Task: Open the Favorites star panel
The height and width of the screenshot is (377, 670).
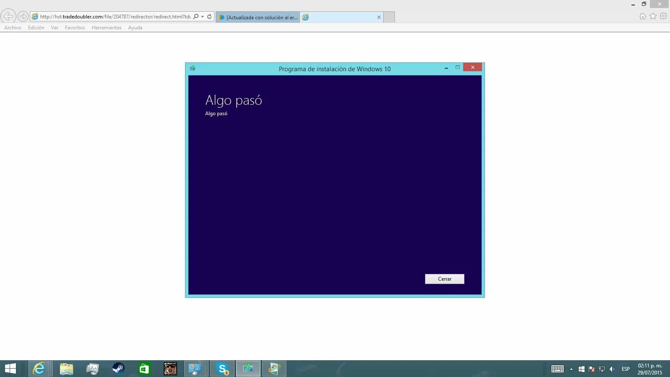Action: [653, 16]
